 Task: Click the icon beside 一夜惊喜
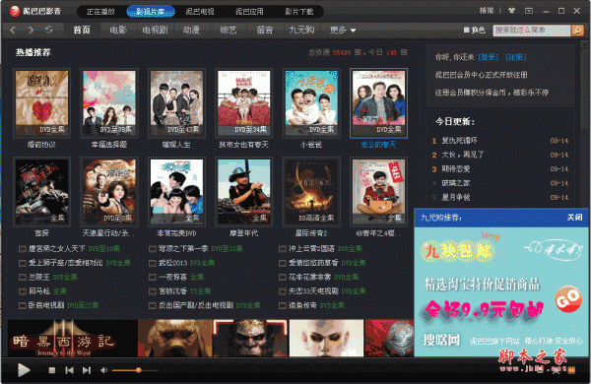pos(153,277)
